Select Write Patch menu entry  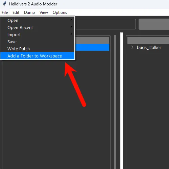[x=38, y=49]
